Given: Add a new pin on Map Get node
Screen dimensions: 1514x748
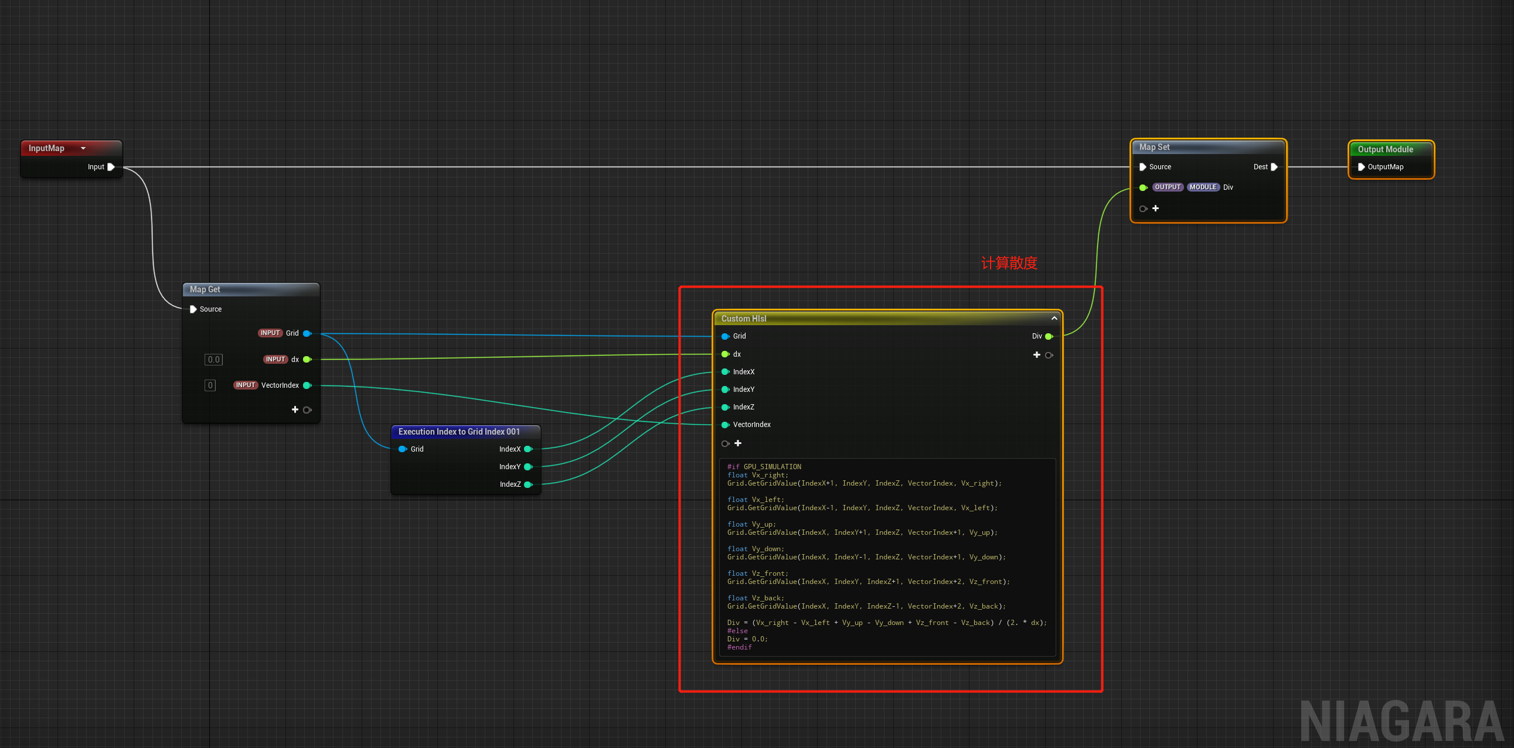Looking at the screenshot, I should [x=295, y=409].
